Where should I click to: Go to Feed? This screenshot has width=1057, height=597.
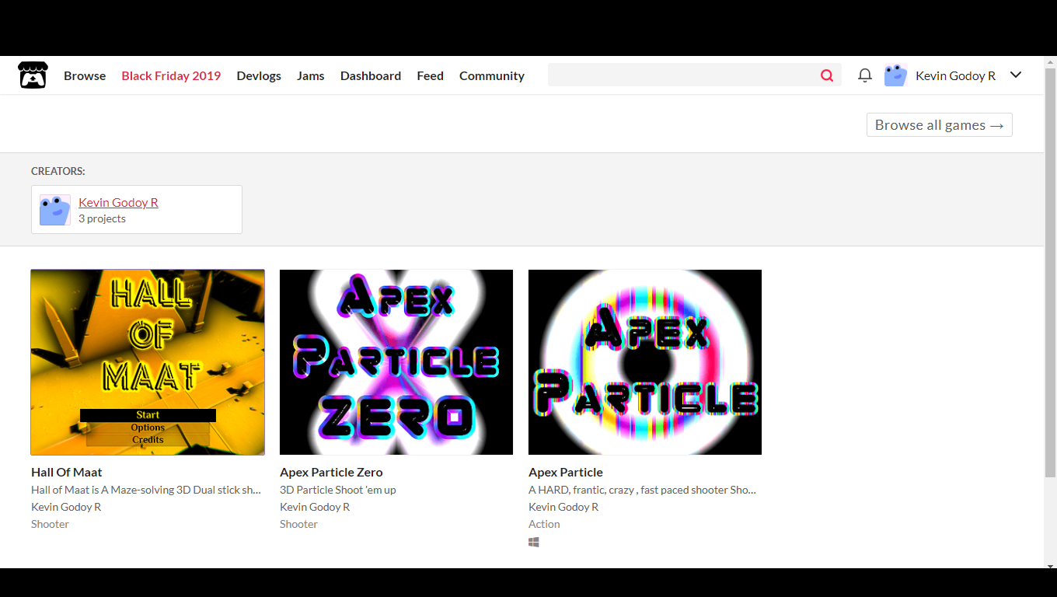(430, 75)
